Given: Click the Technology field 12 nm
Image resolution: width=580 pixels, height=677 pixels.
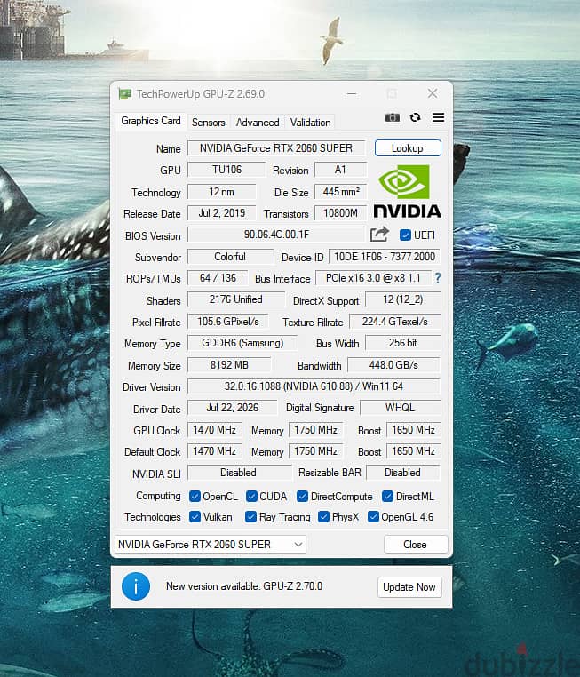Looking at the screenshot, I should (x=222, y=192).
